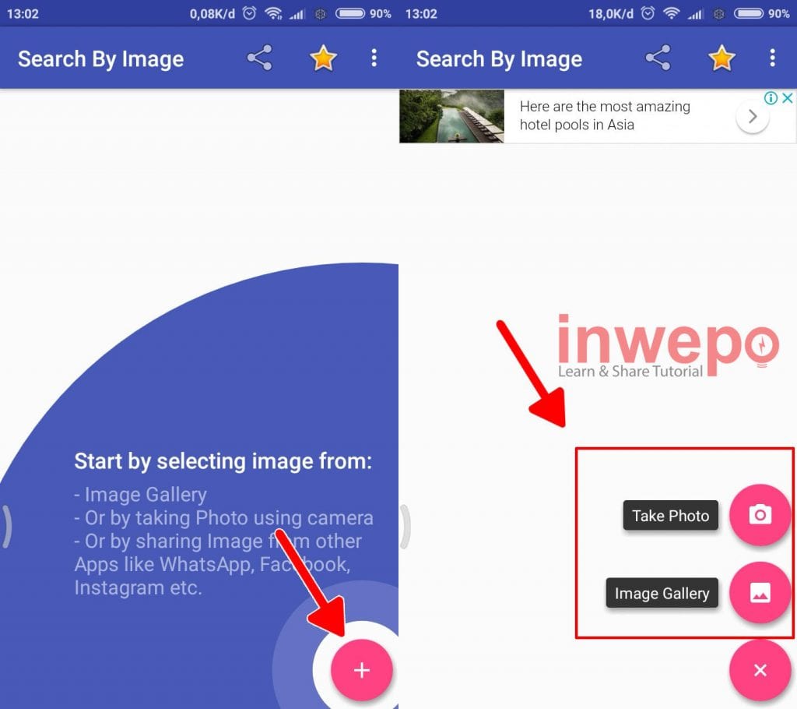Tap the yellow star in right screen
This screenshot has height=709, width=797.
click(x=722, y=58)
